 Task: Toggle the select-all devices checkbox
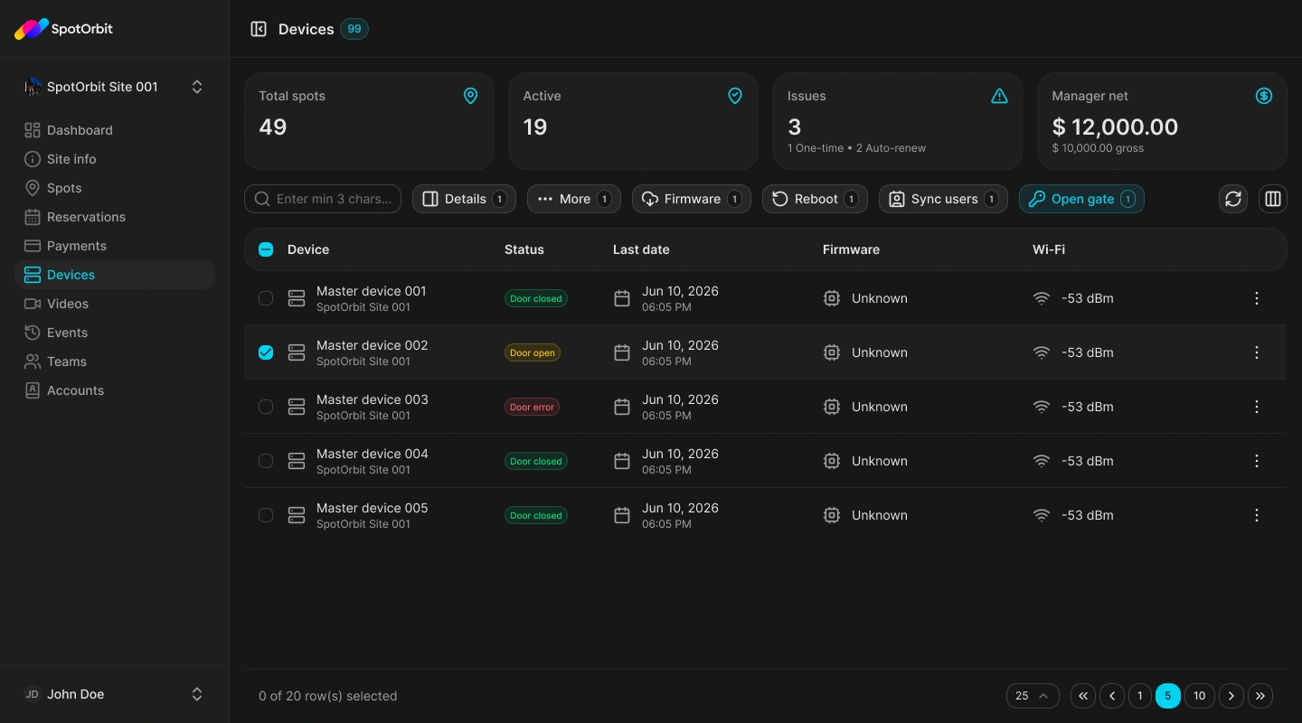click(266, 249)
